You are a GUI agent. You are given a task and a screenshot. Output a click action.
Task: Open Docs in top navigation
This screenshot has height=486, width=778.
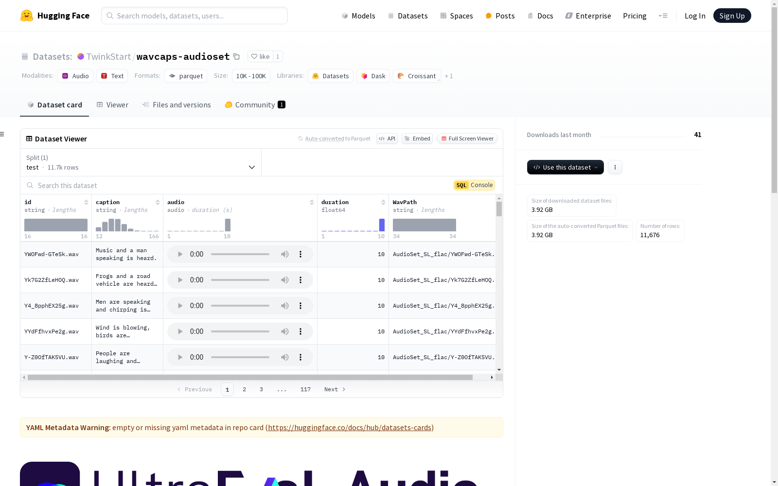540,16
